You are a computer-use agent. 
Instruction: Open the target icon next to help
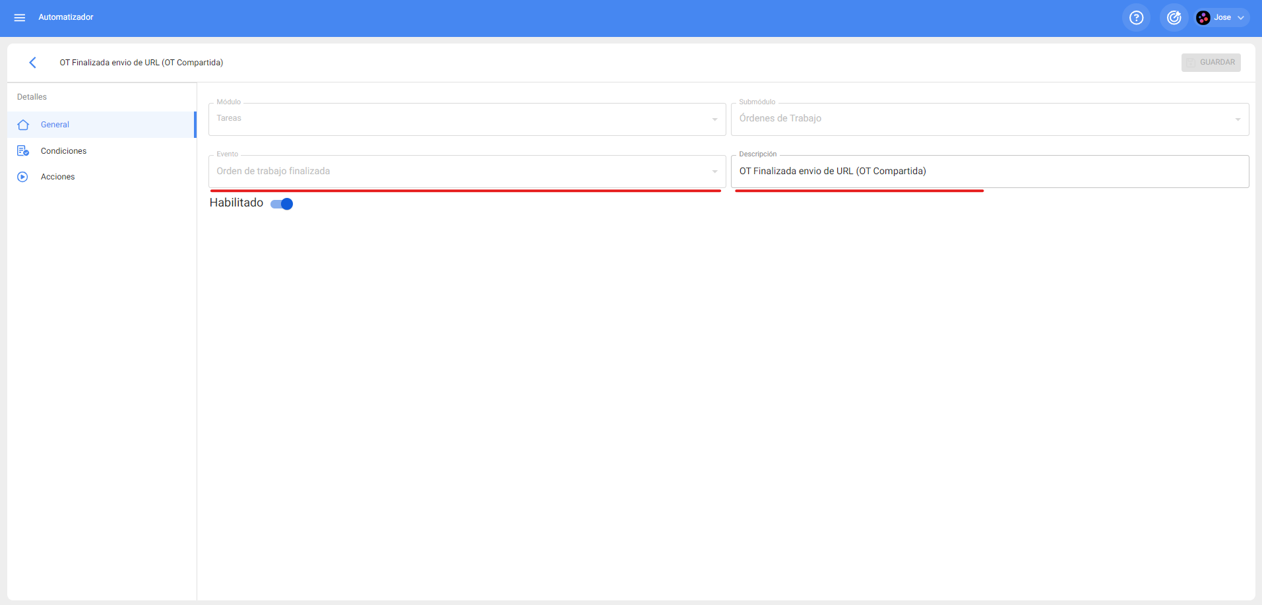click(1174, 18)
